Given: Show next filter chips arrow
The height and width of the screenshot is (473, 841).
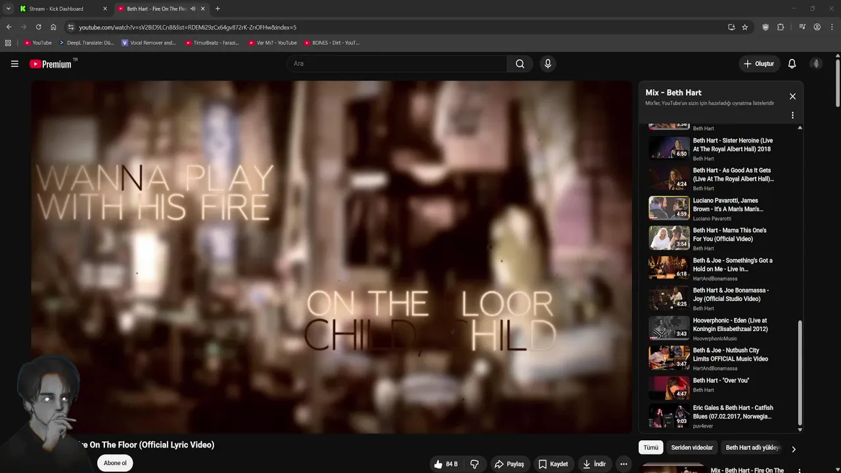Looking at the screenshot, I should click(x=793, y=449).
